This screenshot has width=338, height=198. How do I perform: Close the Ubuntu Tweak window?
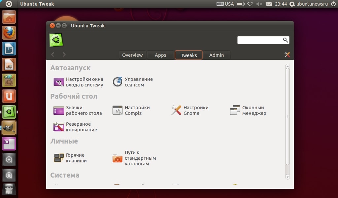coord(52,26)
